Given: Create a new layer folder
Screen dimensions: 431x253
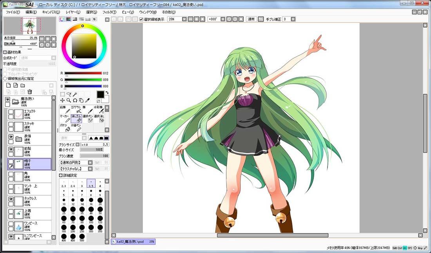Looking at the screenshot, I should click(x=23, y=85).
